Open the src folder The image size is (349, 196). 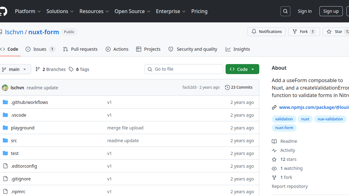[x=14, y=141]
